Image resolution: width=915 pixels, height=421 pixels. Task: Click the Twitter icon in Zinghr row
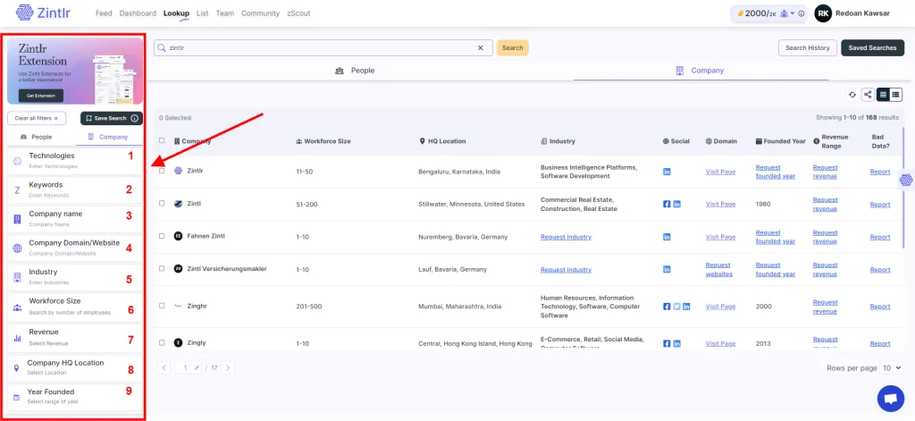click(676, 306)
